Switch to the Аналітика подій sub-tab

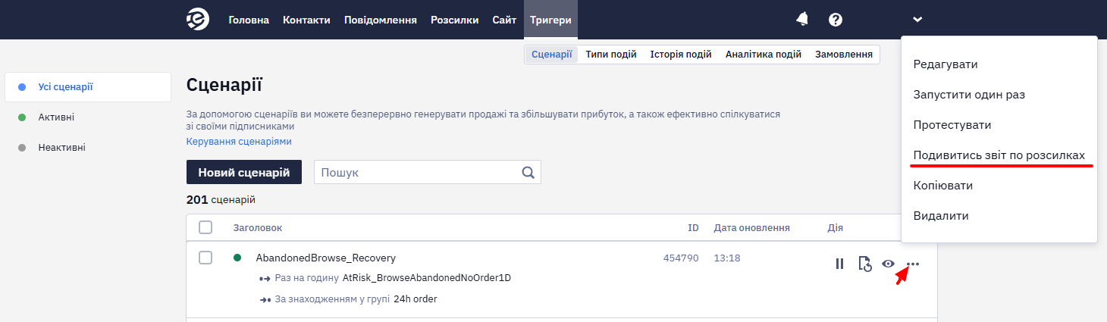click(764, 54)
